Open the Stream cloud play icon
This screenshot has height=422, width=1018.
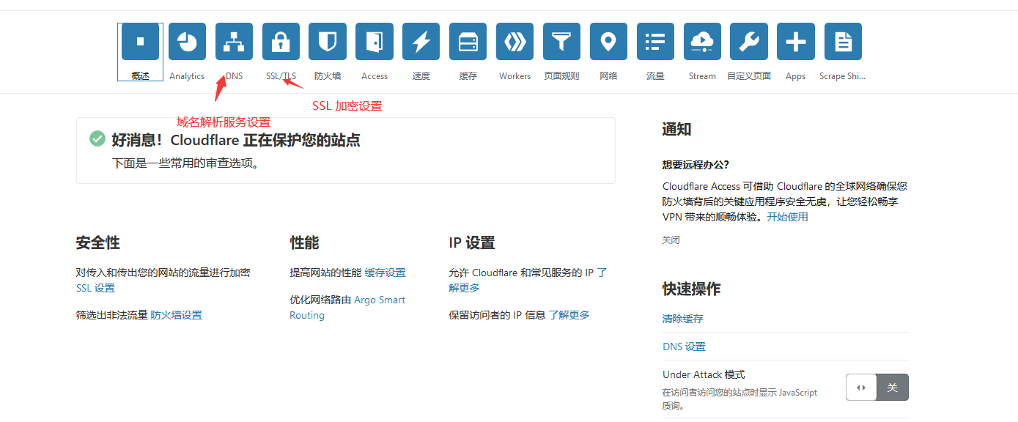tap(702, 42)
